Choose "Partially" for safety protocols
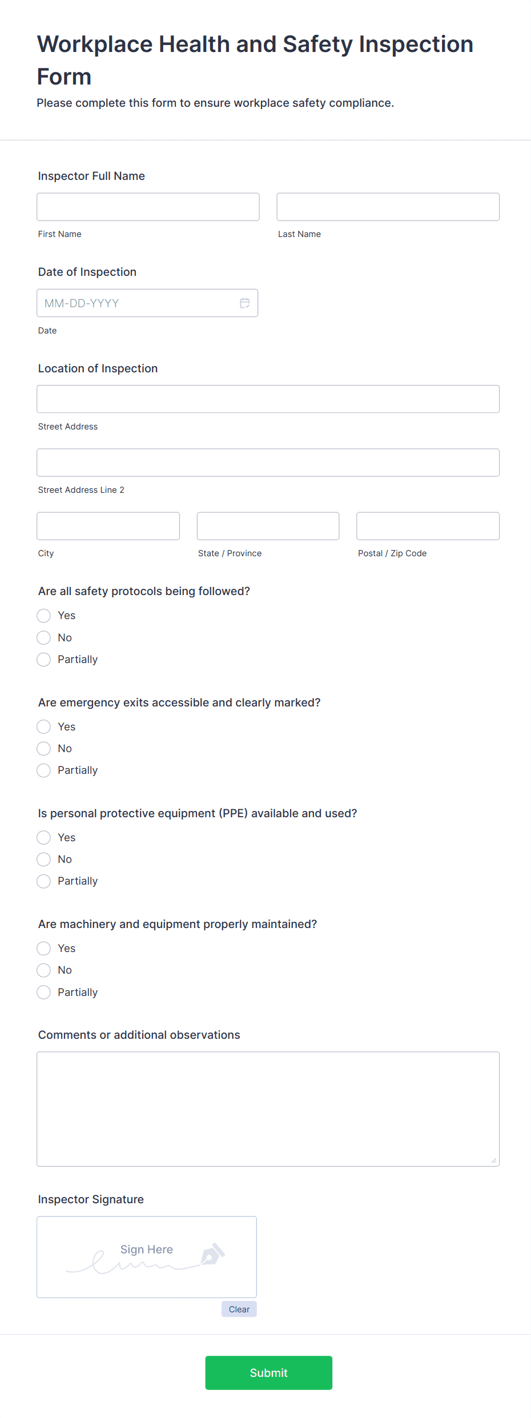 [x=43, y=659]
